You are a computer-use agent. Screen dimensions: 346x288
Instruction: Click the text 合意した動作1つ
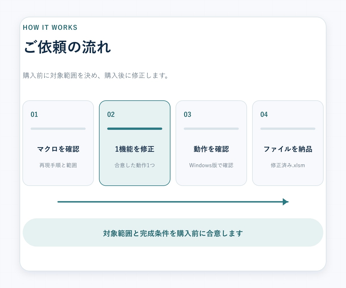(135, 165)
